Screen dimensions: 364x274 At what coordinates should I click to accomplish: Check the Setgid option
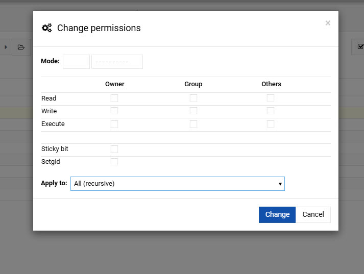pos(114,162)
